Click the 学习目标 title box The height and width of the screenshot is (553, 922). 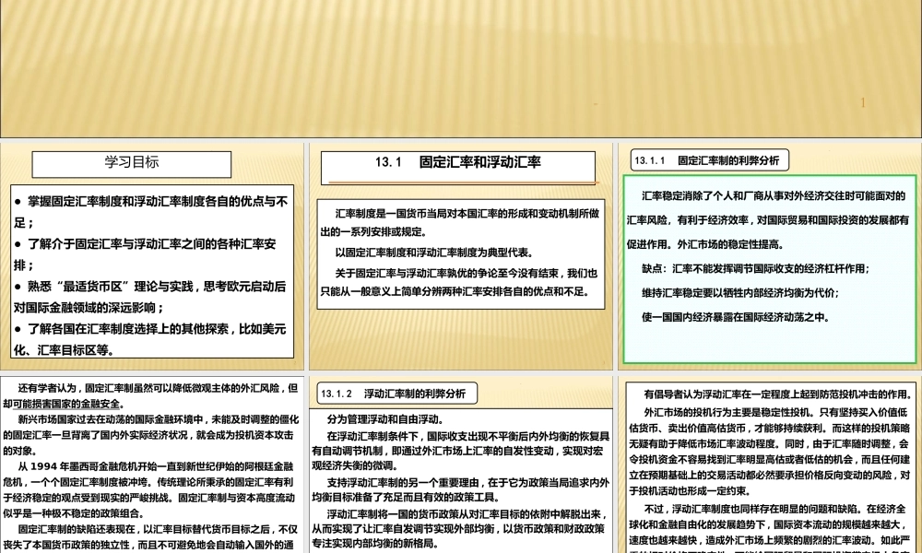(x=132, y=164)
